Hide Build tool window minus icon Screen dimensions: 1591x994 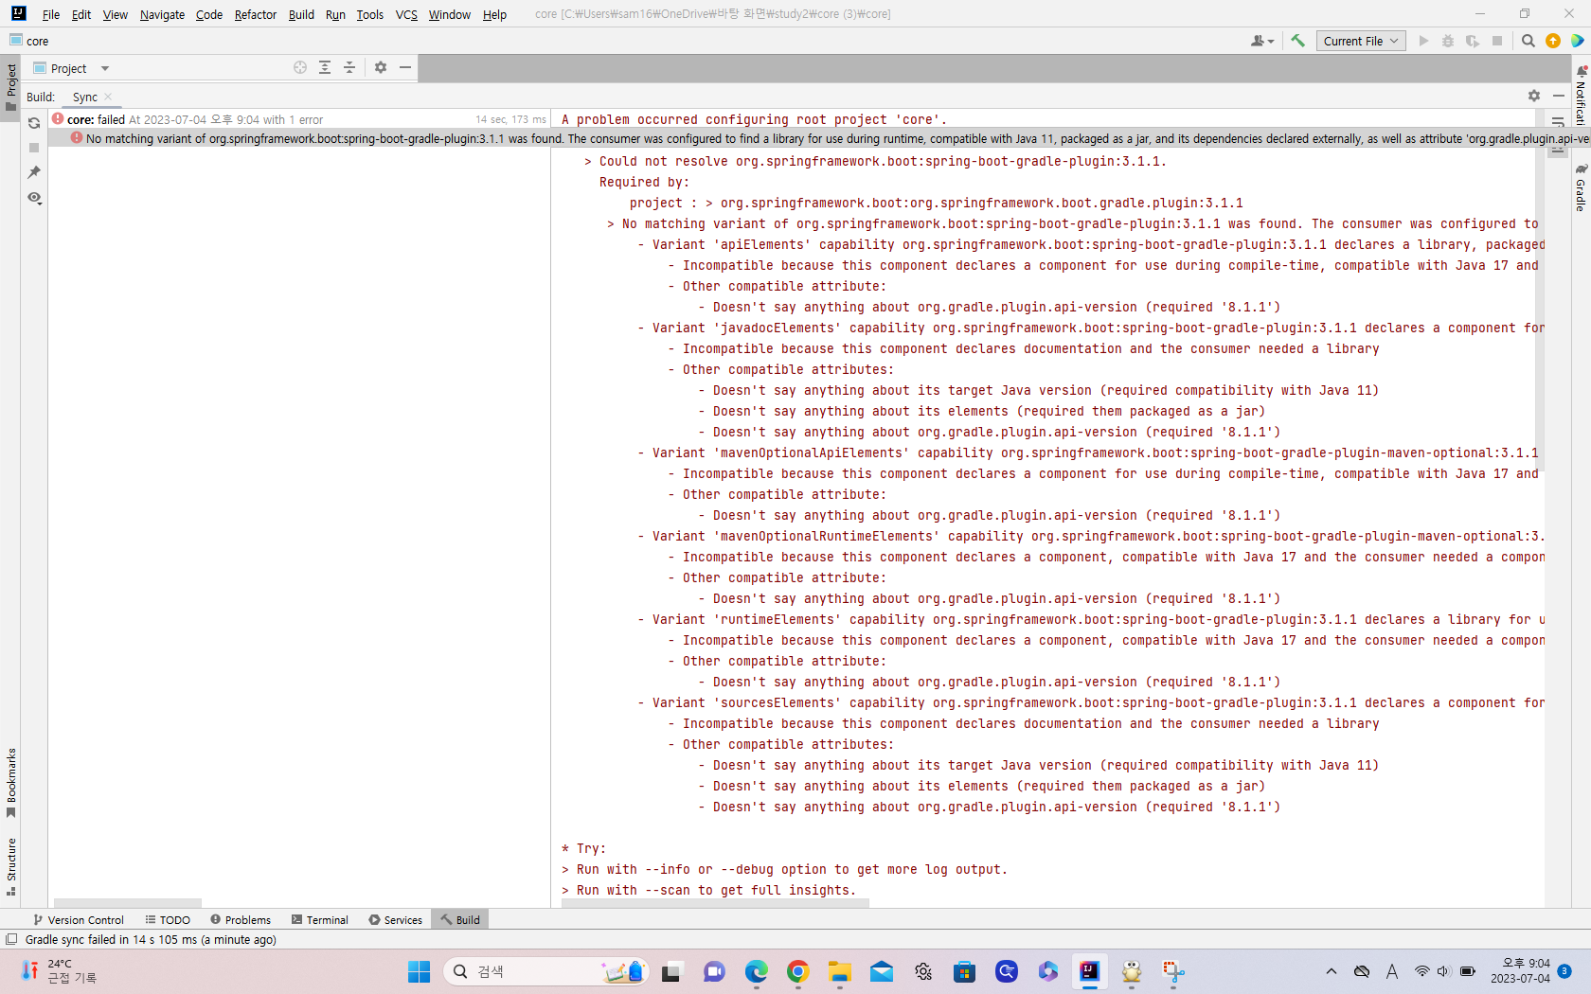(x=1559, y=96)
